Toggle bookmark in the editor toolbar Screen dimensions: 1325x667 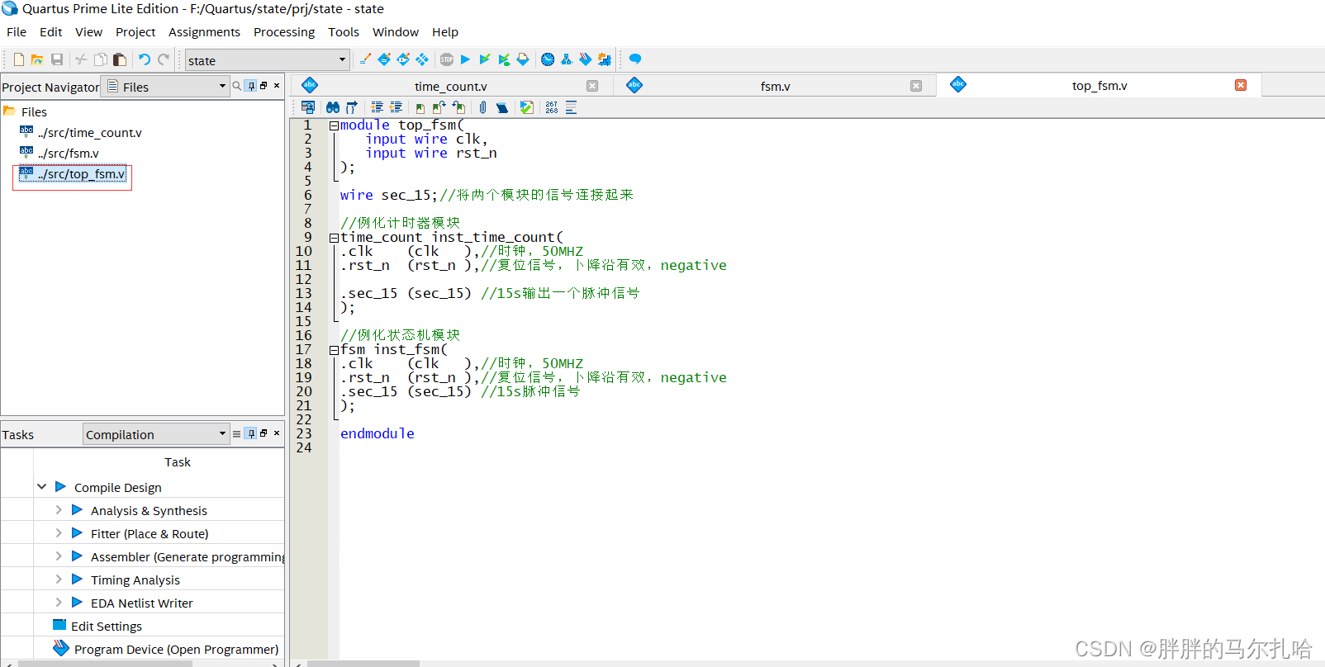pos(420,108)
